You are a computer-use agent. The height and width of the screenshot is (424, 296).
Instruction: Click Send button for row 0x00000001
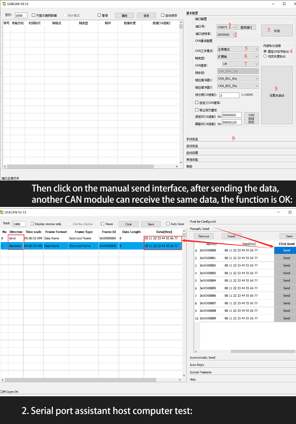[285, 258]
